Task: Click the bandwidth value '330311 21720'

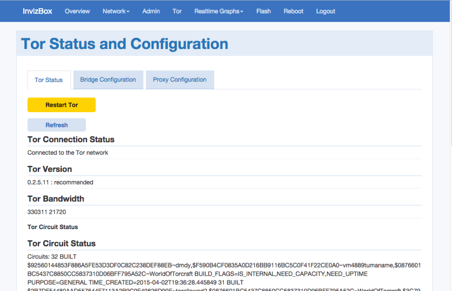Action: pyautogui.click(x=47, y=212)
